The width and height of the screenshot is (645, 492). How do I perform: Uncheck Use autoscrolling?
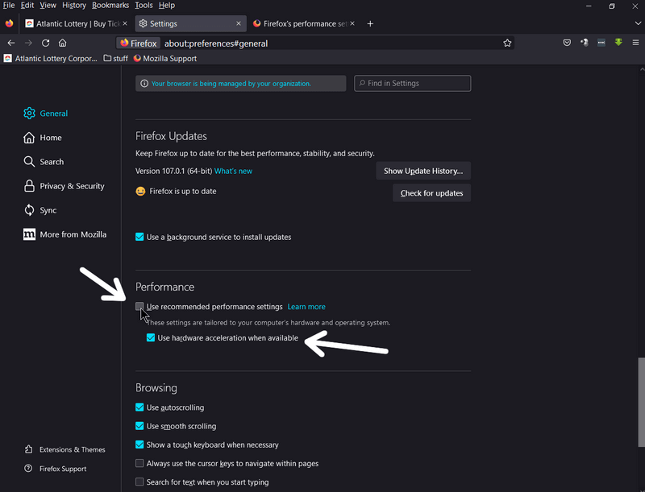tap(139, 407)
